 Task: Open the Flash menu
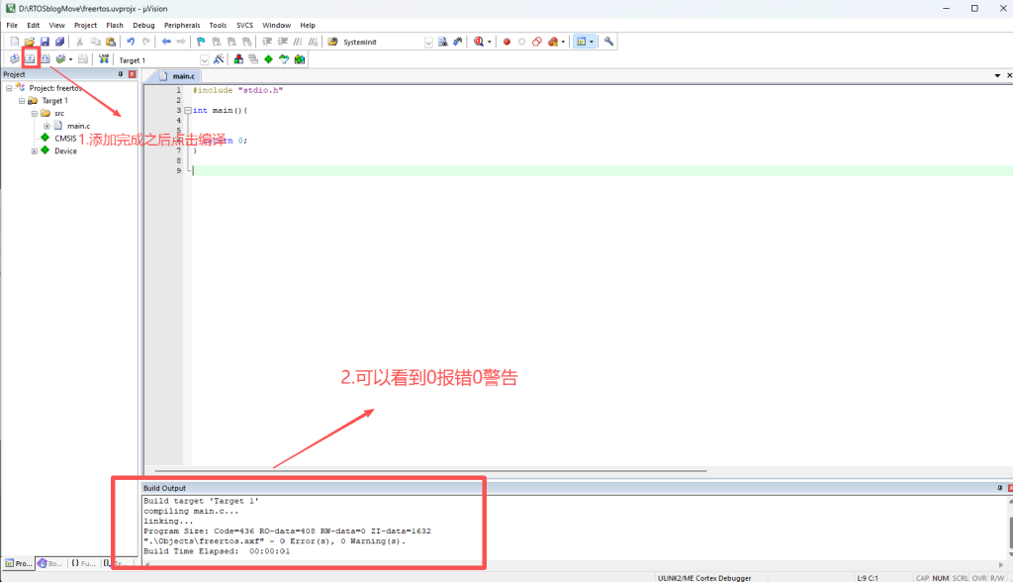coord(115,25)
